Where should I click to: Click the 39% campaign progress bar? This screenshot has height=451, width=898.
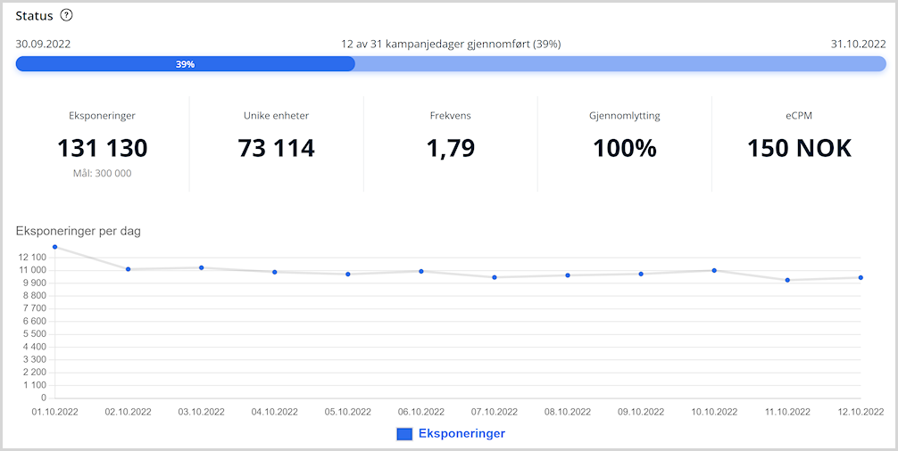coord(451,64)
